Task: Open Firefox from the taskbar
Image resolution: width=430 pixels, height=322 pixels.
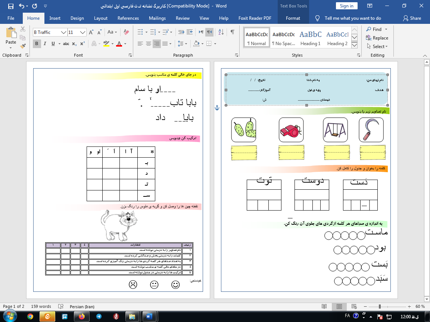Action: point(82,316)
